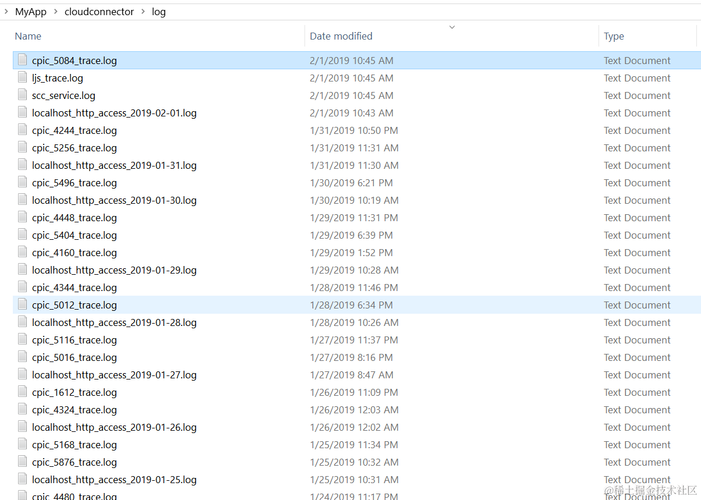
Task: Click file icon of cpic_4160_trace.log
Action: tap(23, 252)
